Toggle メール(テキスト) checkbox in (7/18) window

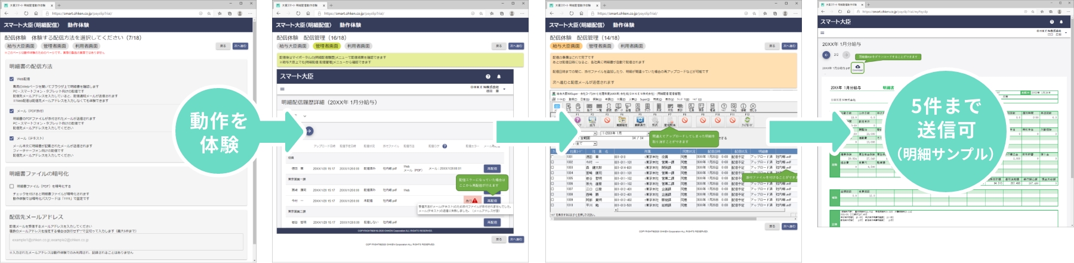11,138
